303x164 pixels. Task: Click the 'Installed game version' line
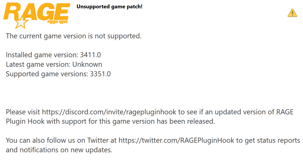42,55
